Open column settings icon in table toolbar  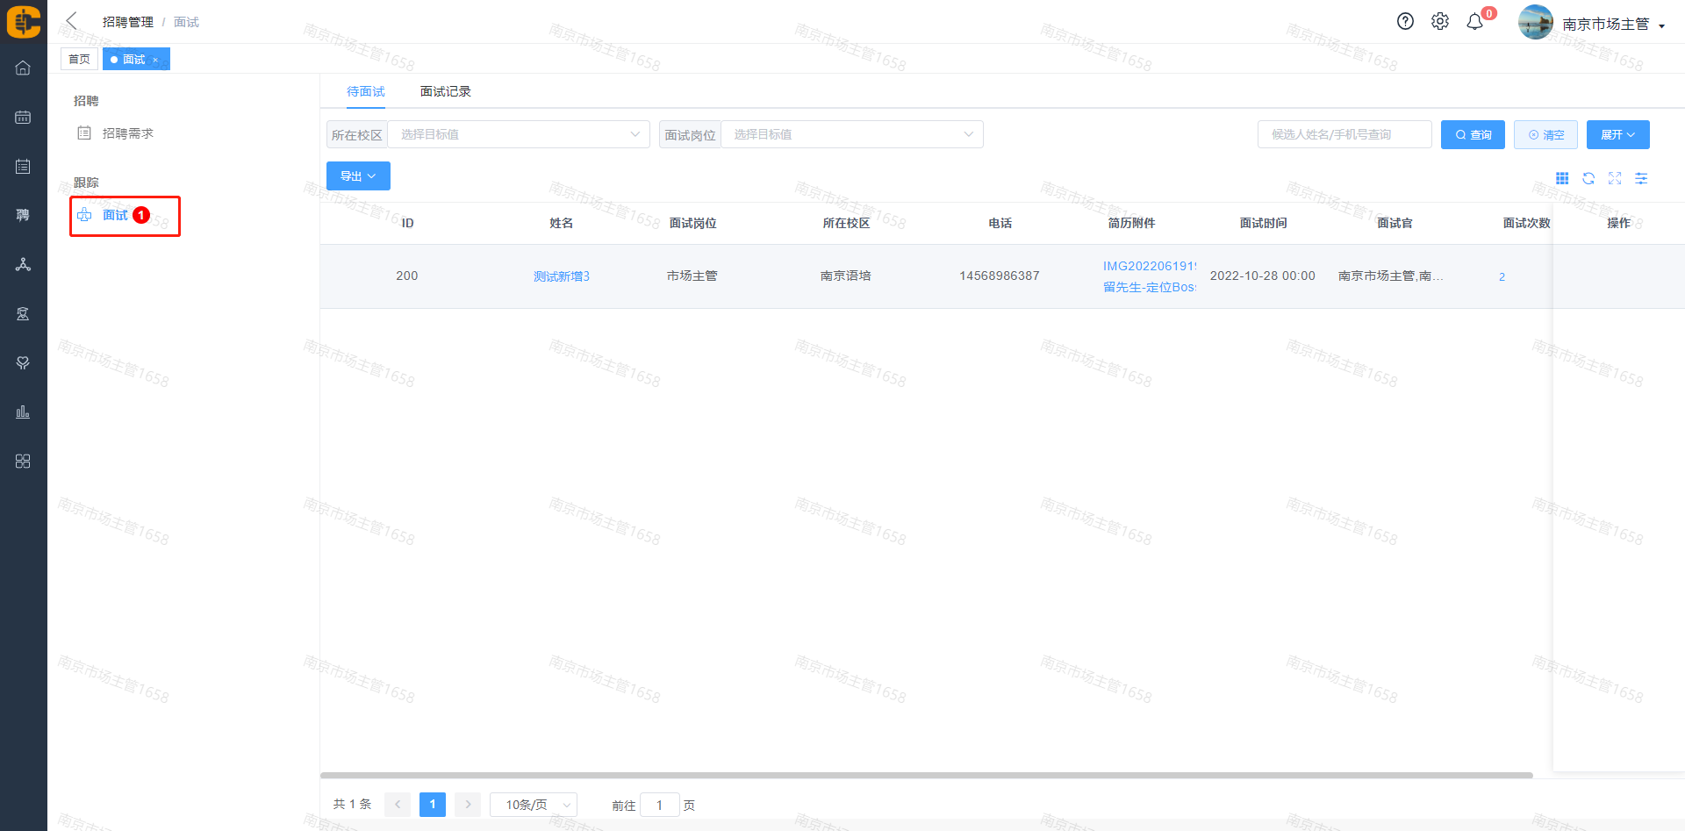[1641, 179]
